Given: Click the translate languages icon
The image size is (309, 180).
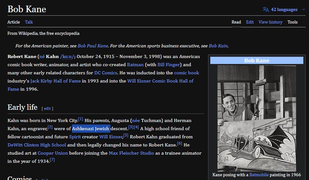Looking at the screenshot, I should pyautogui.click(x=266, y=9).
